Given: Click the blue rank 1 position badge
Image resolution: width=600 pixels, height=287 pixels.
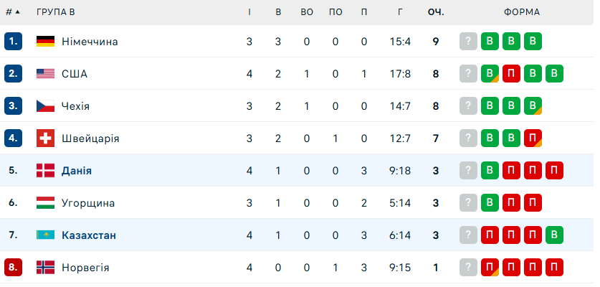Looking at the screenshot, I should pos(14,42).
